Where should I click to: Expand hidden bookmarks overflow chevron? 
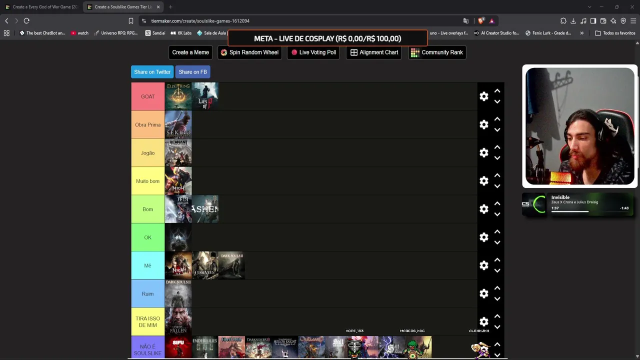pos(581,33)
